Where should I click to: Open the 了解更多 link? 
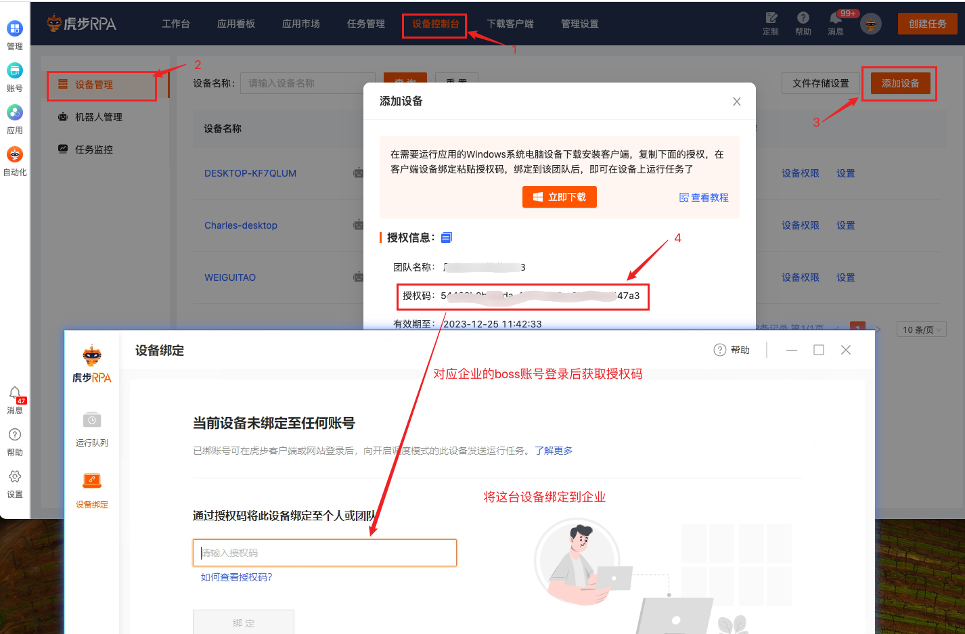click(x=554, y=451)
